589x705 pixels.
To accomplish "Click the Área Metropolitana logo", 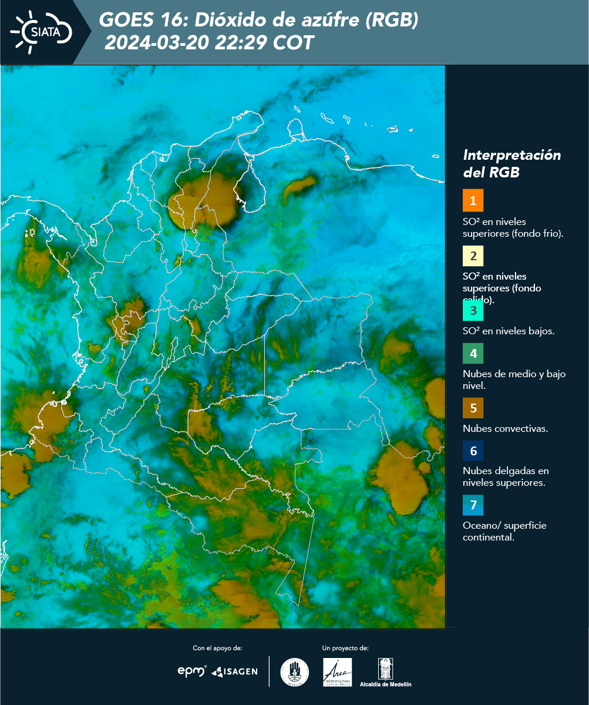I will click(x=338, y=672).
